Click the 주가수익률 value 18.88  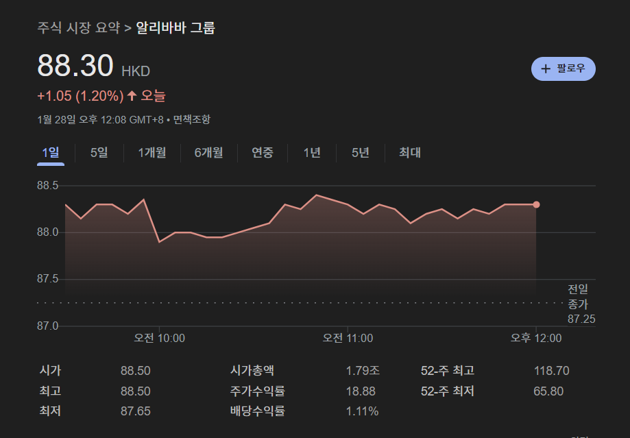click(x=361, y=391)
